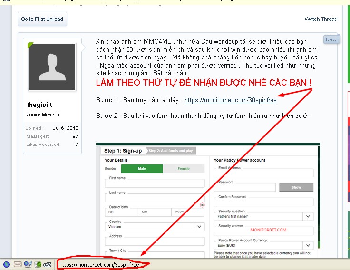Click the Go to First Unread button
Image resolution: width=350 pixels, height=270 pixels.
(42, 19)
